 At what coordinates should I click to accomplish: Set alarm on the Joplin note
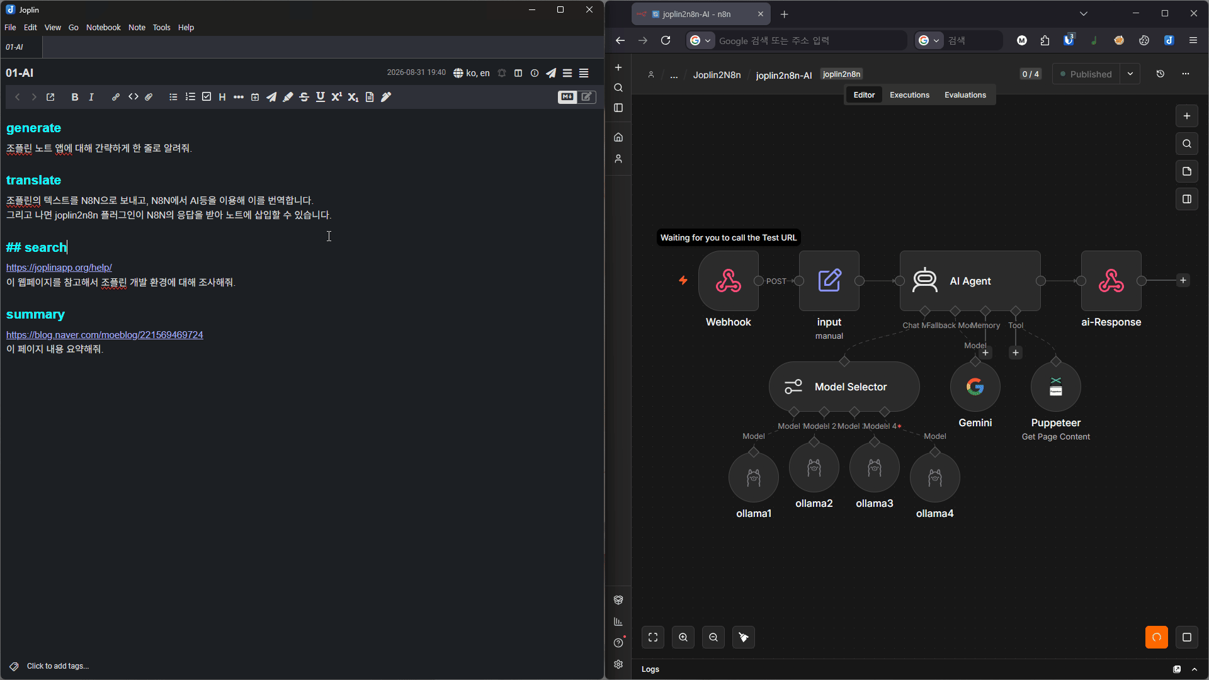point(502,73)
